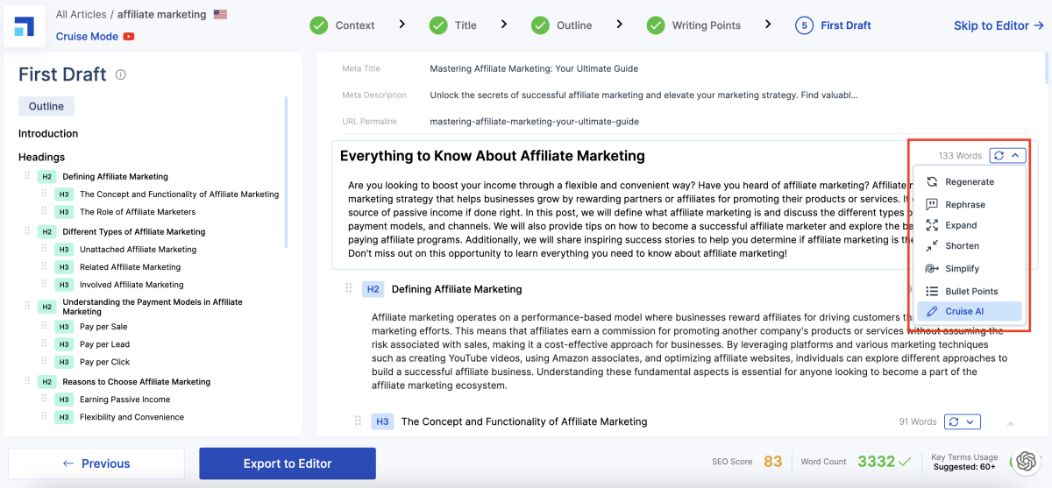1052x488 pixels.
Task: Click the YouTube icon beside Cruise Mode
Action: [x=129, y=37]
